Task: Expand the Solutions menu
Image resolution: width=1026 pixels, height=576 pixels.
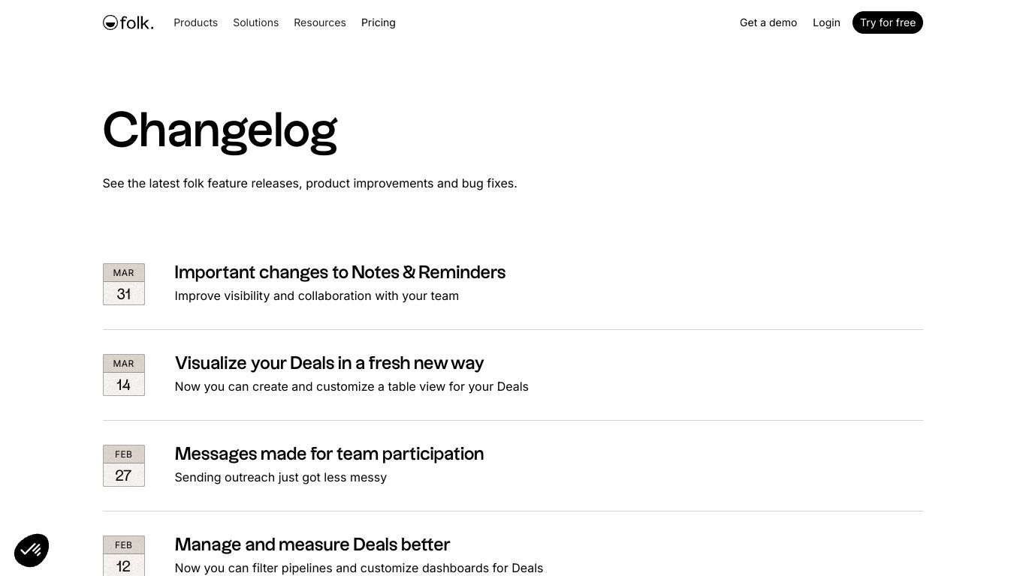Action: click(256, 22)
